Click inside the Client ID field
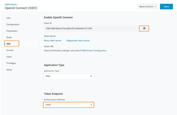Screen dimensions: 177x115 point(91,28)
